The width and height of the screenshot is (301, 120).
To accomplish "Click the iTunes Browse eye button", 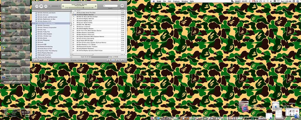I will [x=122, y=6].
